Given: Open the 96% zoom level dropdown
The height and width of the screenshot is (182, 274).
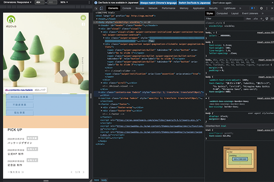Looking at the screenshot, I should point(64,2).
